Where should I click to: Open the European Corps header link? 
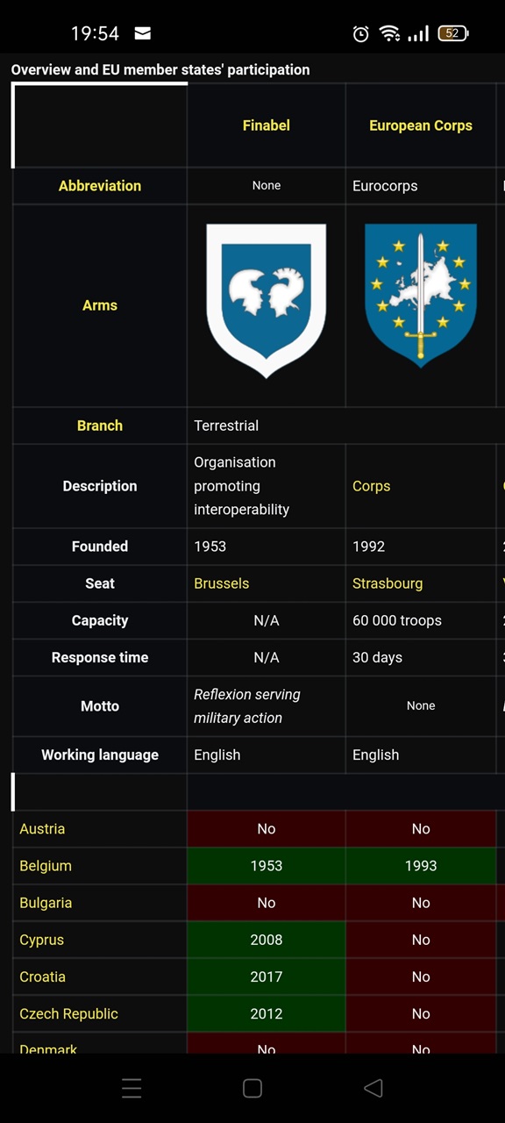[x=421, y=125]
